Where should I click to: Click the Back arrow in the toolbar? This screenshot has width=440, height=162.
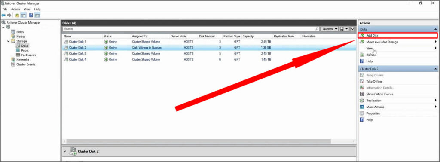3,15
